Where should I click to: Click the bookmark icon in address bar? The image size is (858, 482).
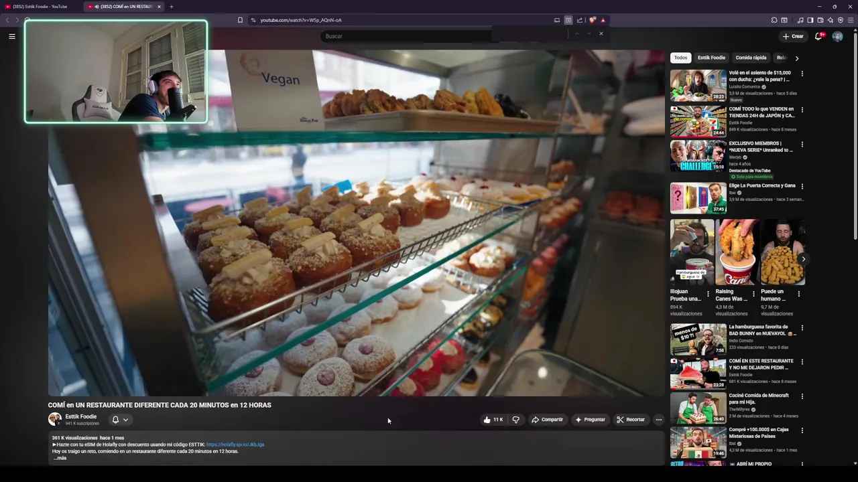(240, 20)
